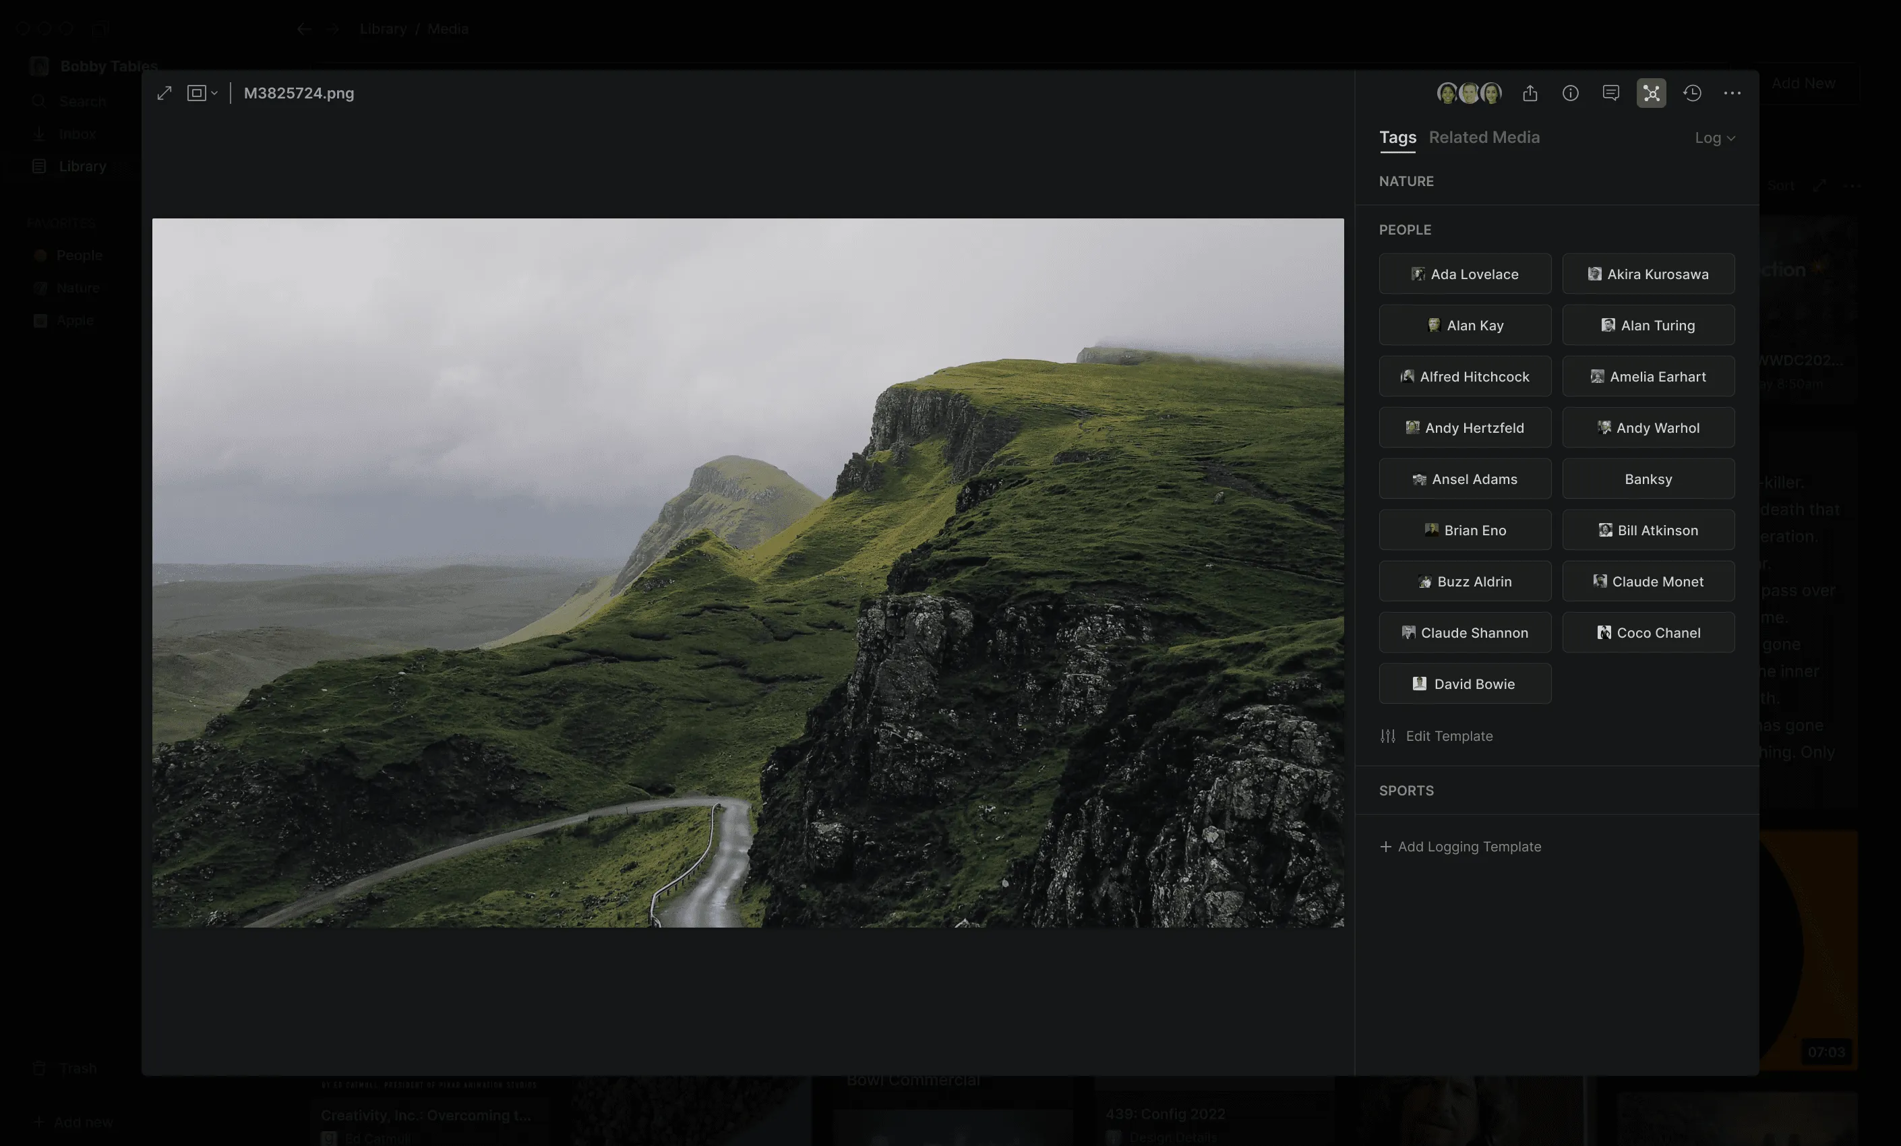Open the comments panel icon
This screenshot has height=1146, width=1901.
[1611, 94]
